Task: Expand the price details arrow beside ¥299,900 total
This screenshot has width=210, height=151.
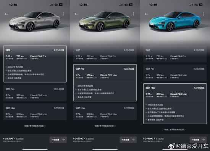Action: pos(154,138)
